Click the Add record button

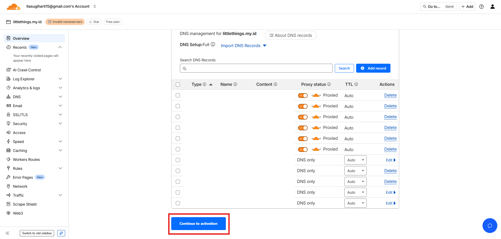point(373,68)
